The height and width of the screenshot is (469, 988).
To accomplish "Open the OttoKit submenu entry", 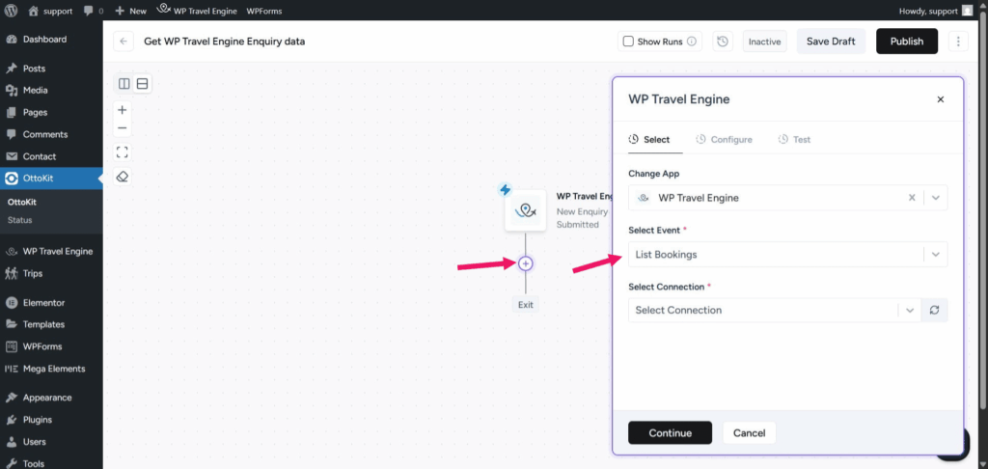I will [21, 203].
